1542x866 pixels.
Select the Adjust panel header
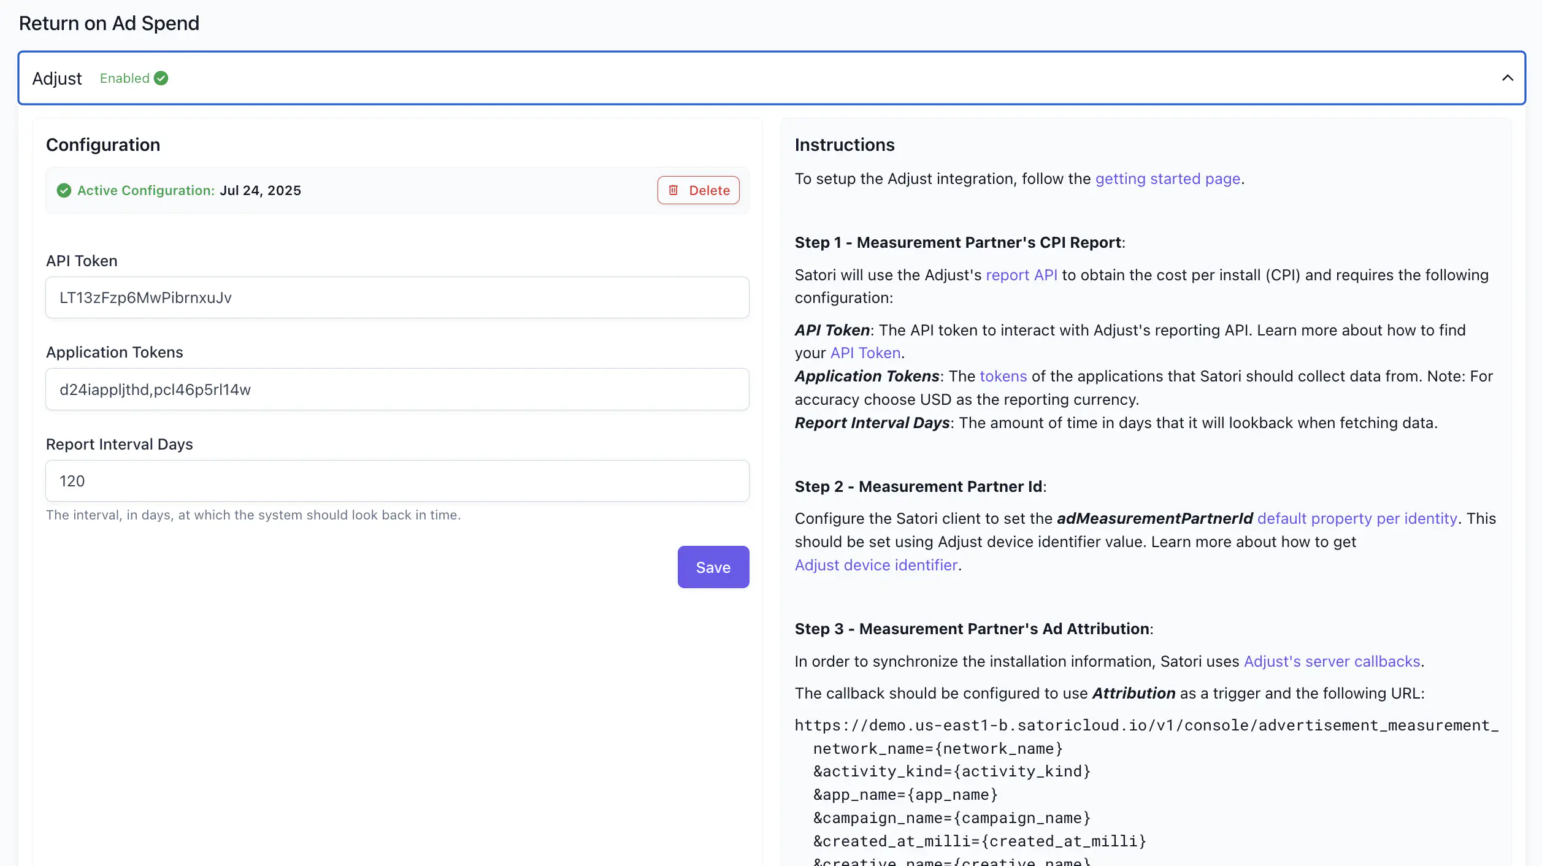click(57, 78)
